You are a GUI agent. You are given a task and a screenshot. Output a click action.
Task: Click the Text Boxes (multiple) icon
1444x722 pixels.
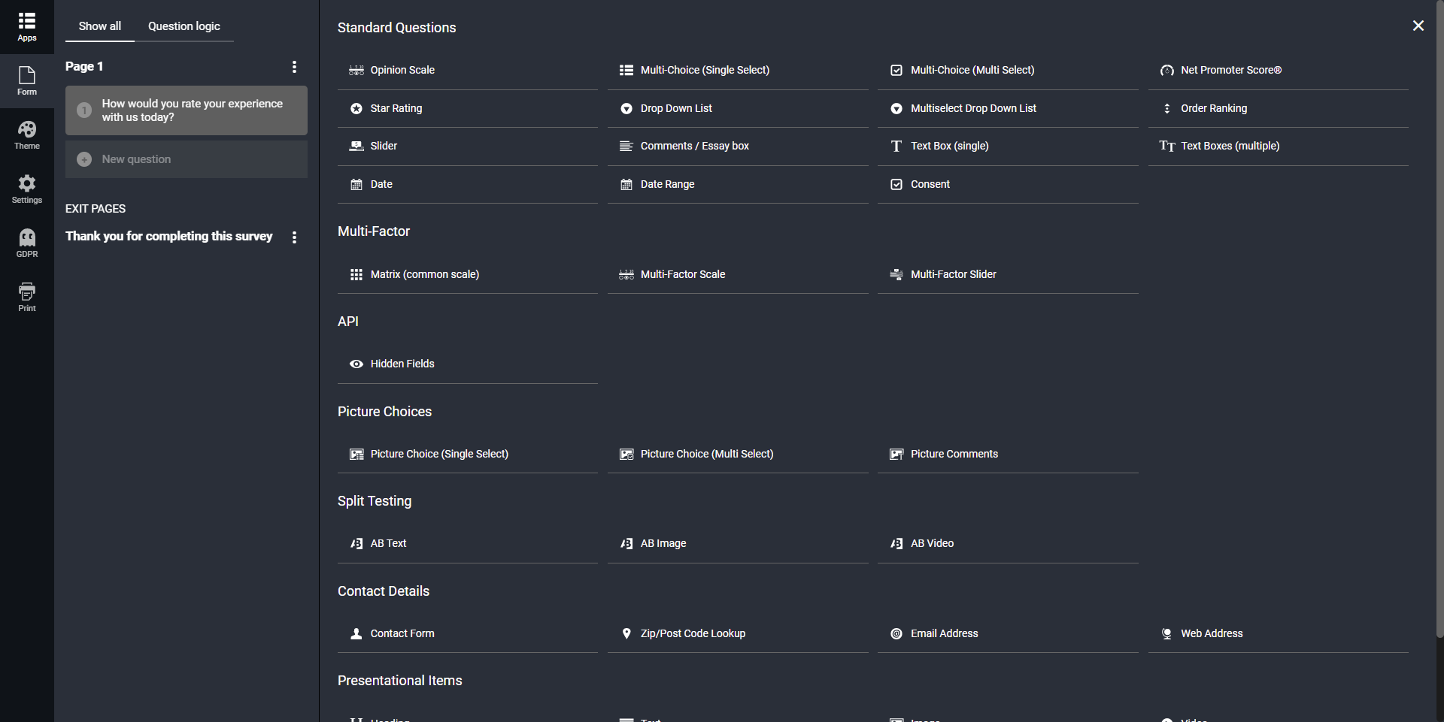pos(1167,146)
